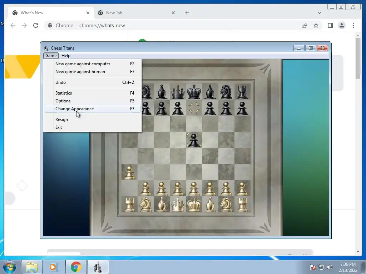Bookmark this page with star icon

(x=316, y=25)
